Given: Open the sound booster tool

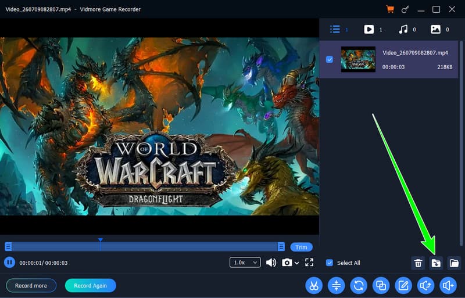Looking at the screenshot, I should [448, 286].
